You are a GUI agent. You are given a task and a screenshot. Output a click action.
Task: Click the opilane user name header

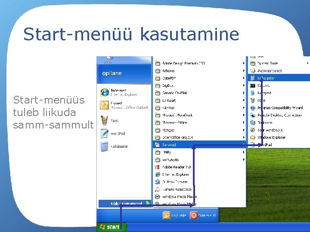(112, 73)
